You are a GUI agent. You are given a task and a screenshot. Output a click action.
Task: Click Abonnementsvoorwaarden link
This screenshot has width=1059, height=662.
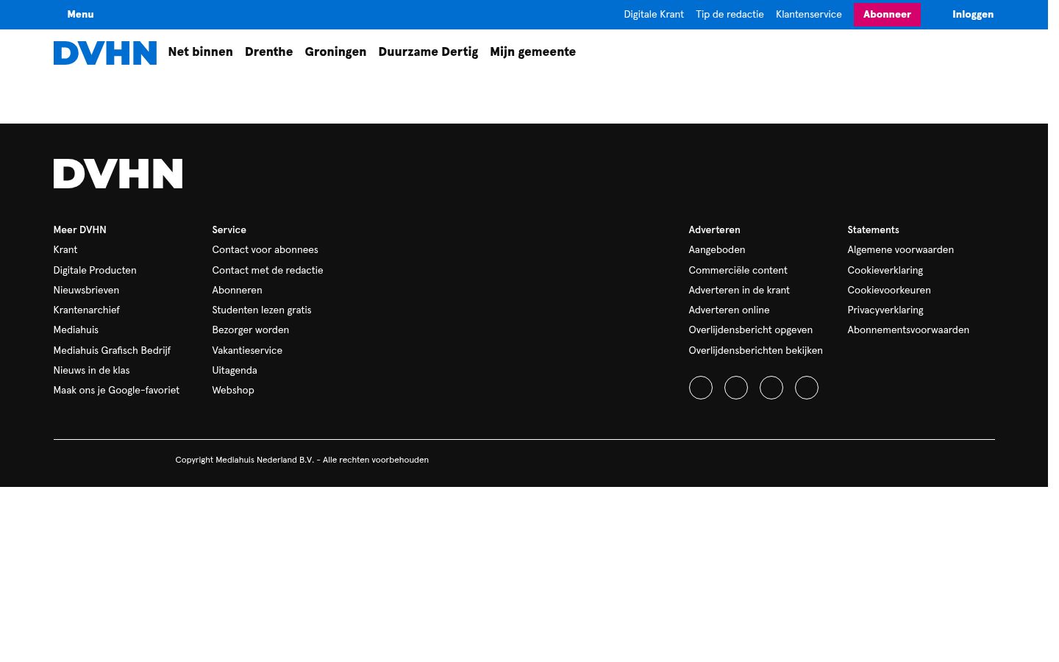pyautogui.click(x=908, y=330)
